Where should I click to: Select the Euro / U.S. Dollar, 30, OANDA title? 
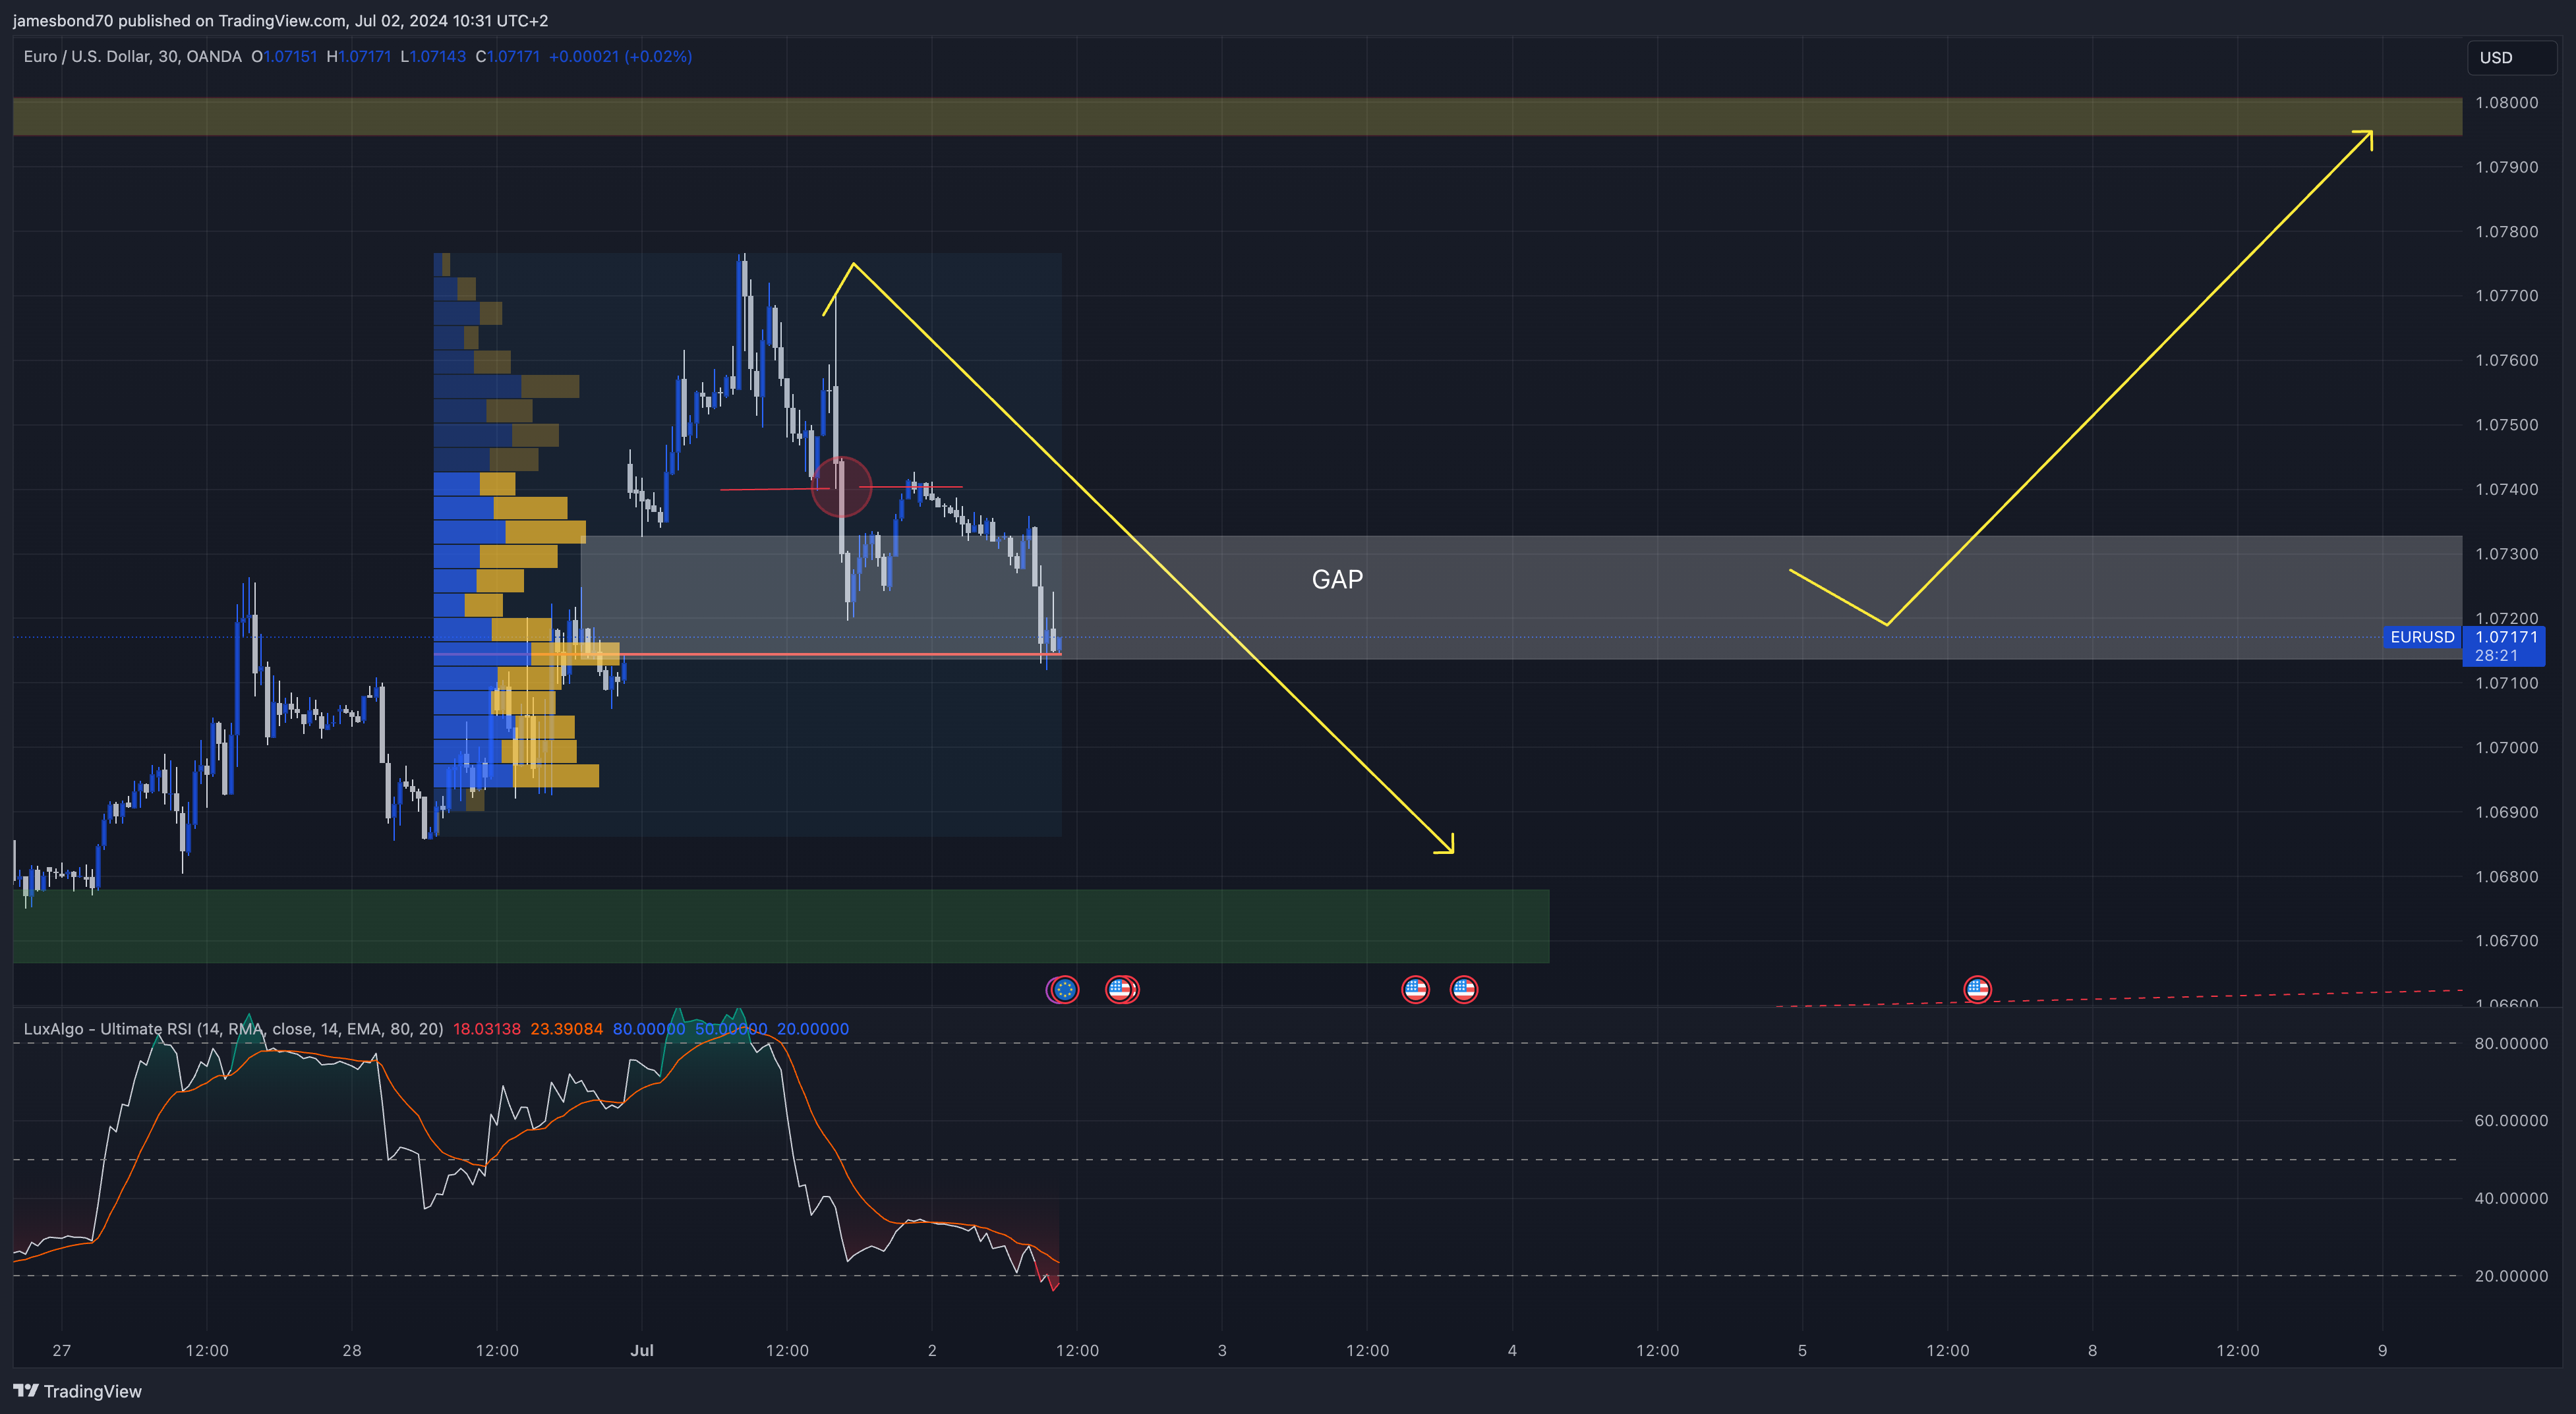pyautogui.click(x=133, y=57)
